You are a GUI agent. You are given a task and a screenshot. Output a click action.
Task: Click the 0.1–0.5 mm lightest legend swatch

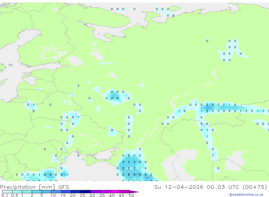[x=7, y=192]
